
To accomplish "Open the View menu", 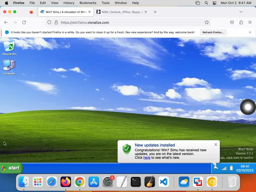I will tap(55, 3).
